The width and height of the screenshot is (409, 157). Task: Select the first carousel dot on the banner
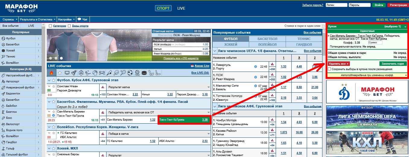[51, 58]
